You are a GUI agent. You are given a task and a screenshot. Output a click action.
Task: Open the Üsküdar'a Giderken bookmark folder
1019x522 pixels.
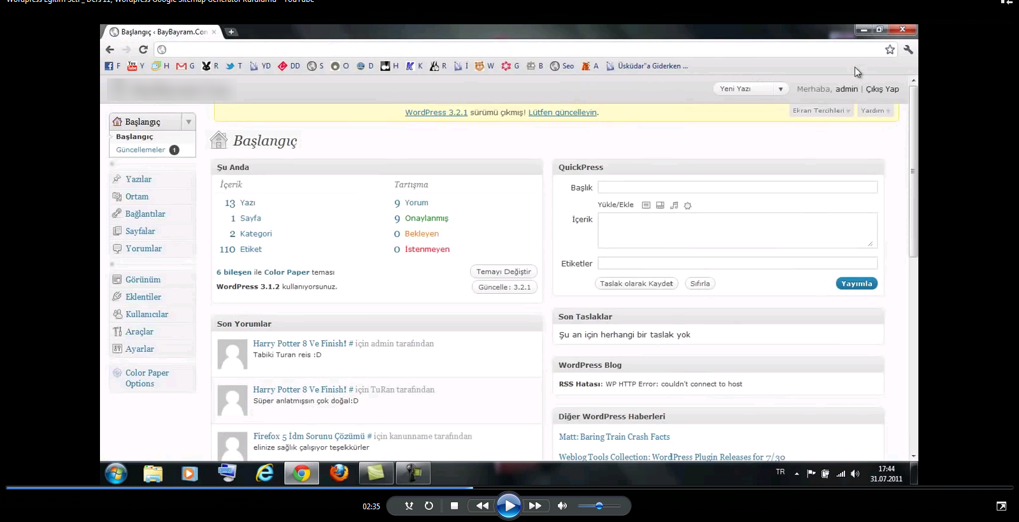pos(646,66)
